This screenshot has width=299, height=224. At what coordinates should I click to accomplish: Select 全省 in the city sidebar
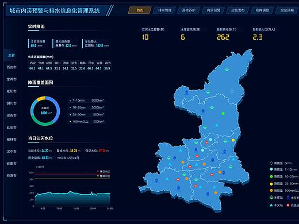point(11,55)
